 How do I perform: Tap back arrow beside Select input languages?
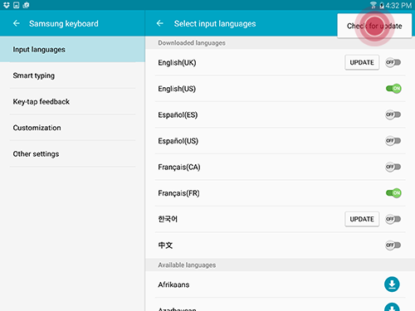click(x=160, y=23)
